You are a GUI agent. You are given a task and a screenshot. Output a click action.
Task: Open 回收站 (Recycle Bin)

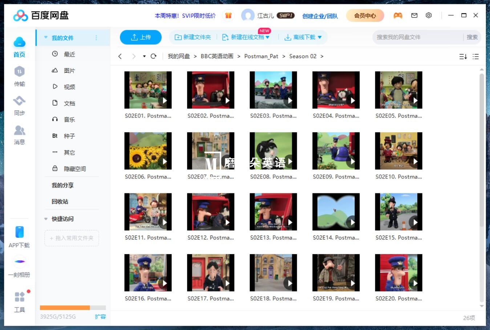tap(60, 201)
